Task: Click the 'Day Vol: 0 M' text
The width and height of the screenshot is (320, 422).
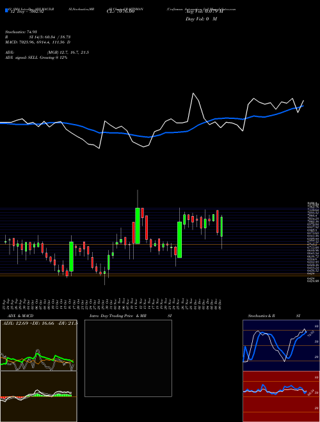Action: tap(201, 19)
